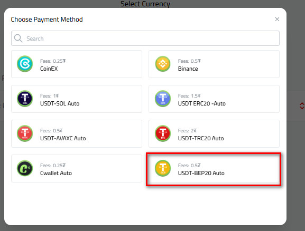305x231 pixels.
Task: Select USDT-BEP20 Auto payment
Action: (214, 168)
